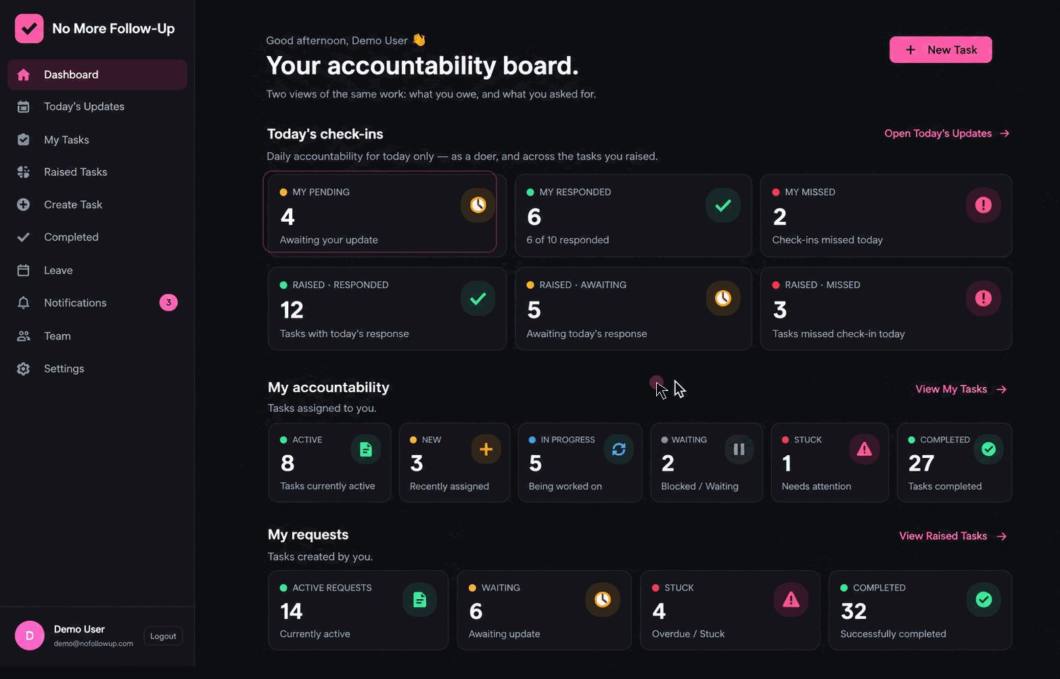Click the notifications badge showing 3
Screen dimensions: 1060x679
pos(168,303)
